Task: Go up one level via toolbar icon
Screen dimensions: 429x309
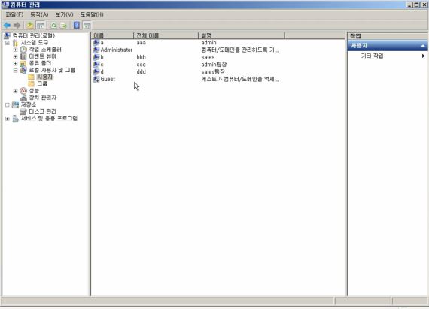Action: point(30,26)
